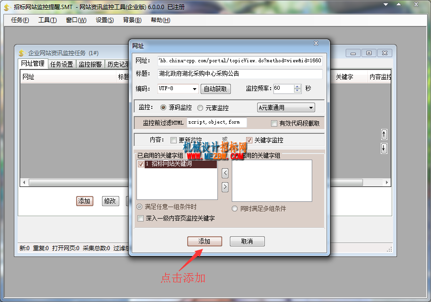Select 同时满足多组条件 radio button
This screenshot has width=431, height=302.
click(235, 209)
